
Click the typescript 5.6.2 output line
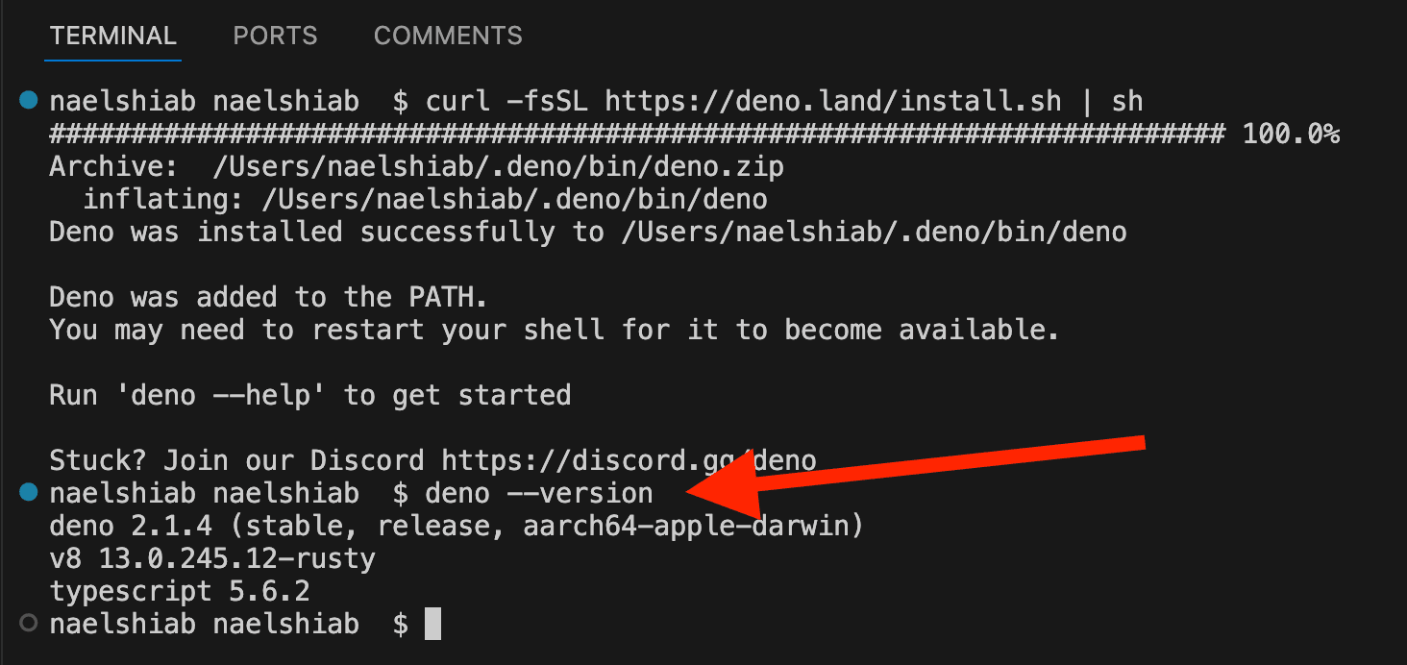[179, 590]
